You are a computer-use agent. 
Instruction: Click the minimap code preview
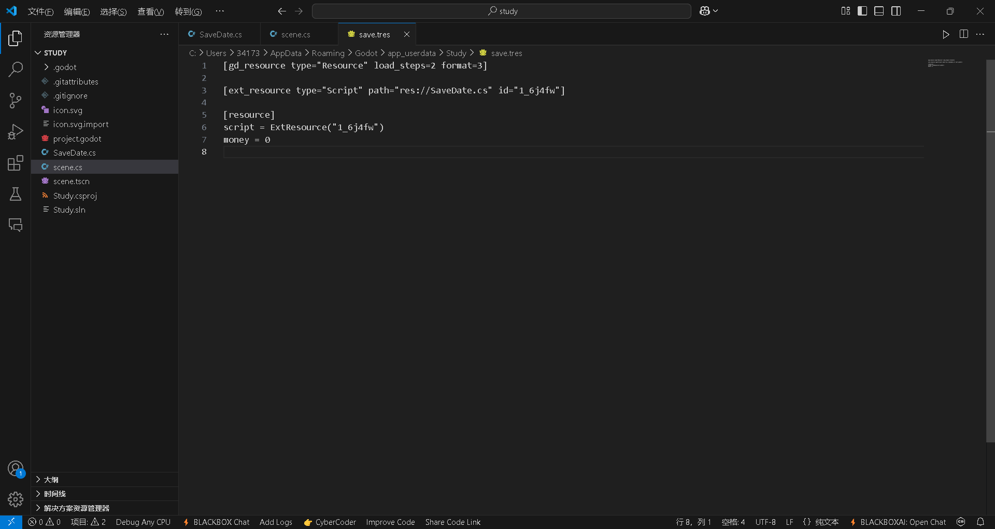click(x=945, y=63)
